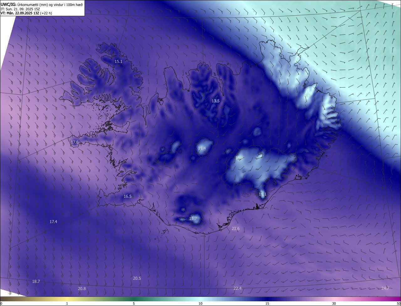Click the 17.6 value on the west coast

75,142
